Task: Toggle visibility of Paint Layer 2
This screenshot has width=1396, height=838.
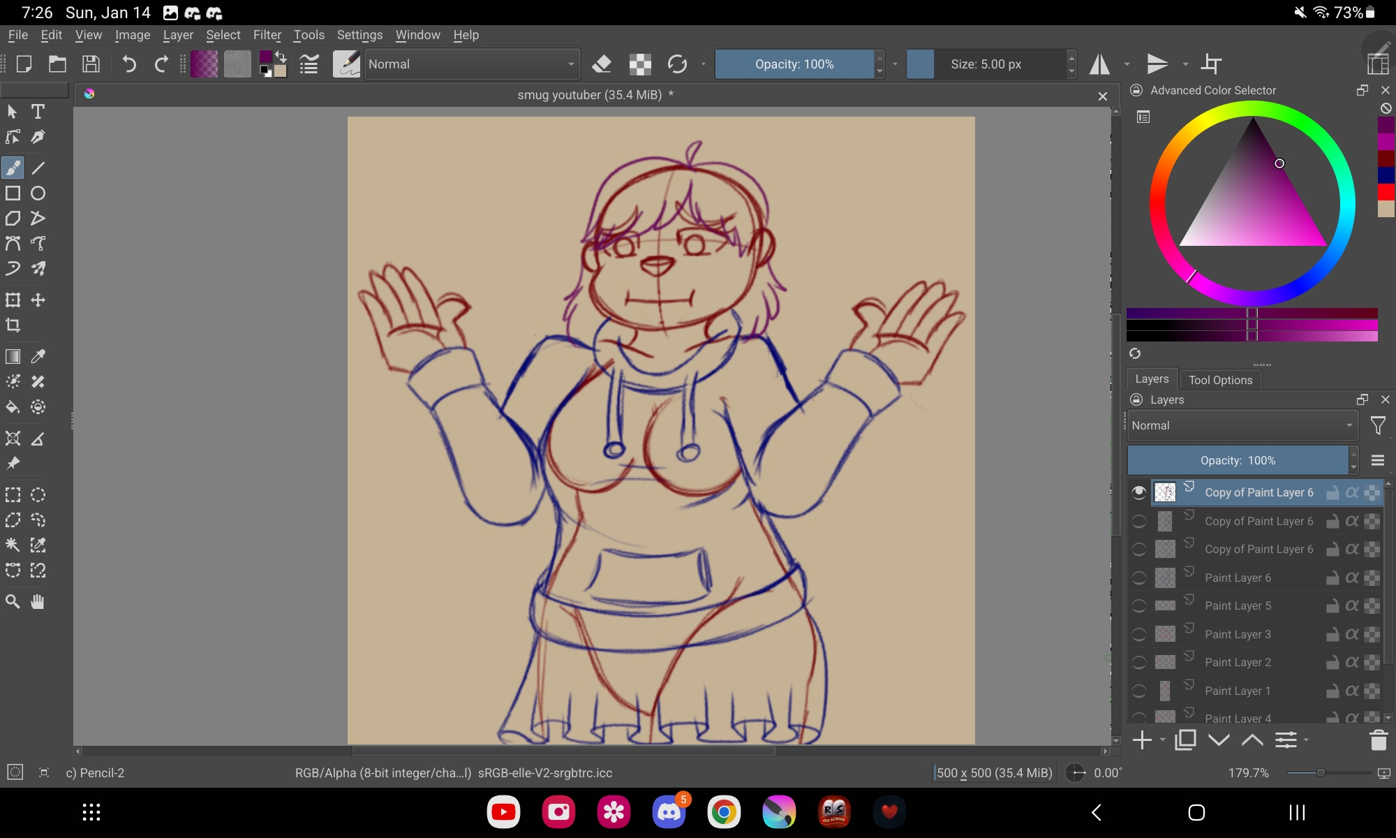Action: tap(1139, 663)
